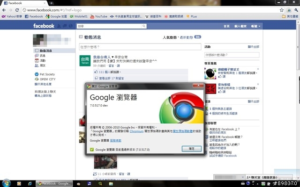300x187 pixels.
Task: Open OPEN! CITY app
Action: tap(47, 79)
